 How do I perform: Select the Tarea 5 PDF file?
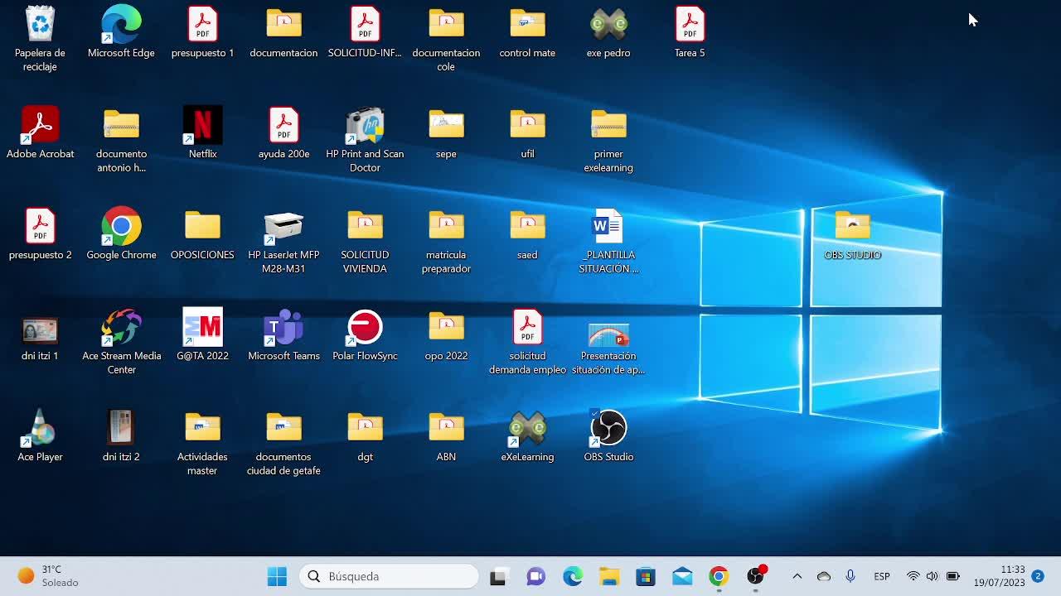(690, 25)
